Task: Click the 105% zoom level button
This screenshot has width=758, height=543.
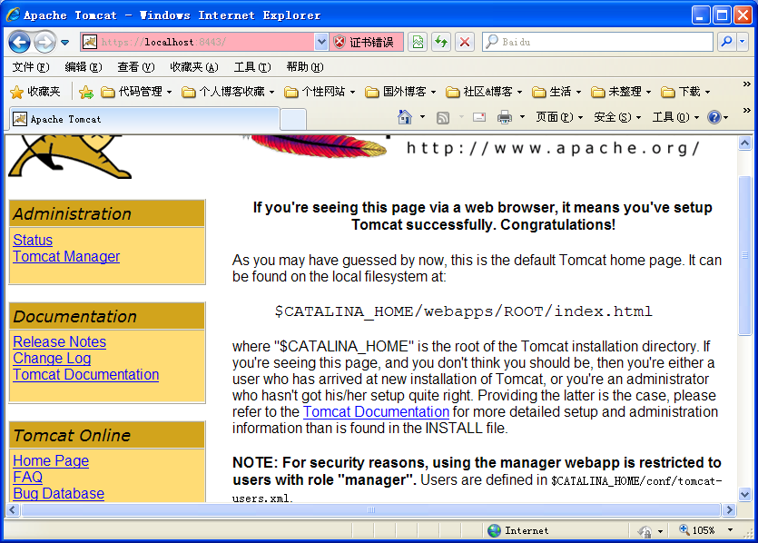Action: point(697,530)
